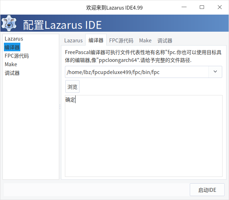Click the Lazarus cheetah logo icon
Viewport: 229px width, 200px height.
9,23
